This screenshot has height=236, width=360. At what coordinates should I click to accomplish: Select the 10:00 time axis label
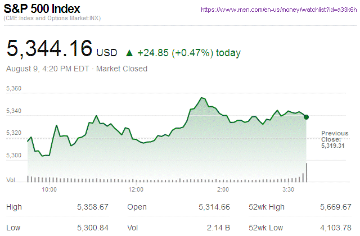(x=49, y=190)
